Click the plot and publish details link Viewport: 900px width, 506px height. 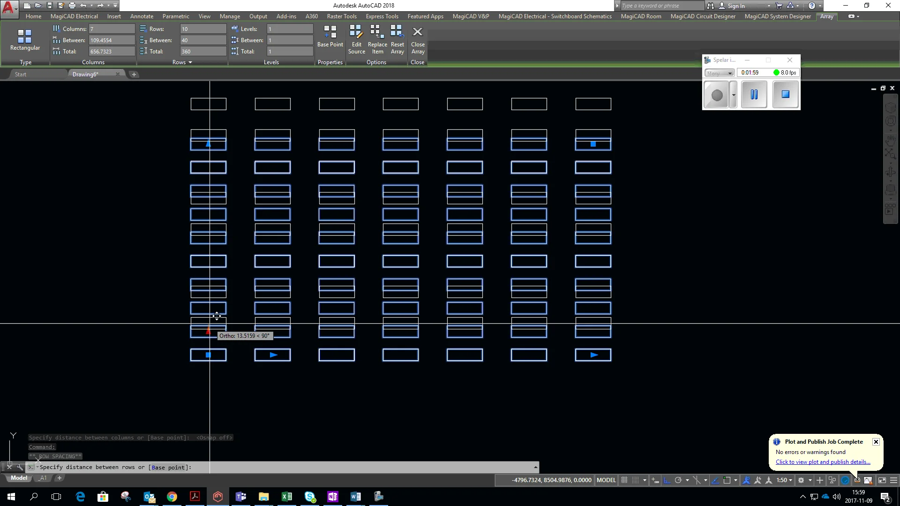[x=824, y=462]
